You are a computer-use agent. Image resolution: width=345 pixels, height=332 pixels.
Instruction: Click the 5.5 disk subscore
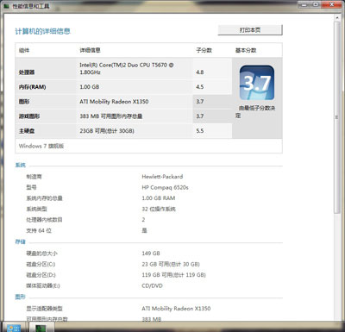200,131
